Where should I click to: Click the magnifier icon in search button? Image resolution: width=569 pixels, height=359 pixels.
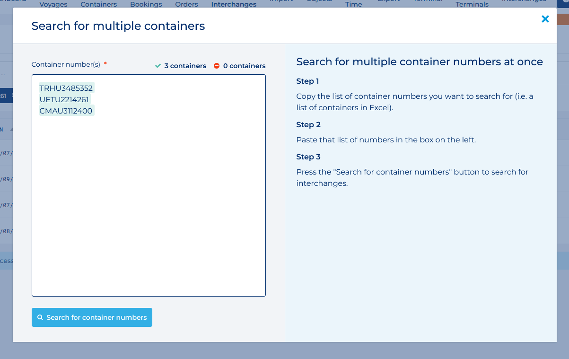click(x=40, y=317)
